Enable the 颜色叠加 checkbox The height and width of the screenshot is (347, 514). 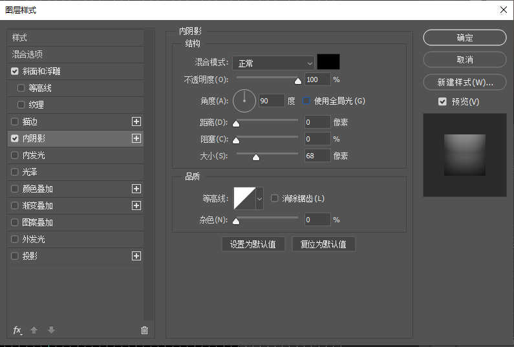click(15, 189)
